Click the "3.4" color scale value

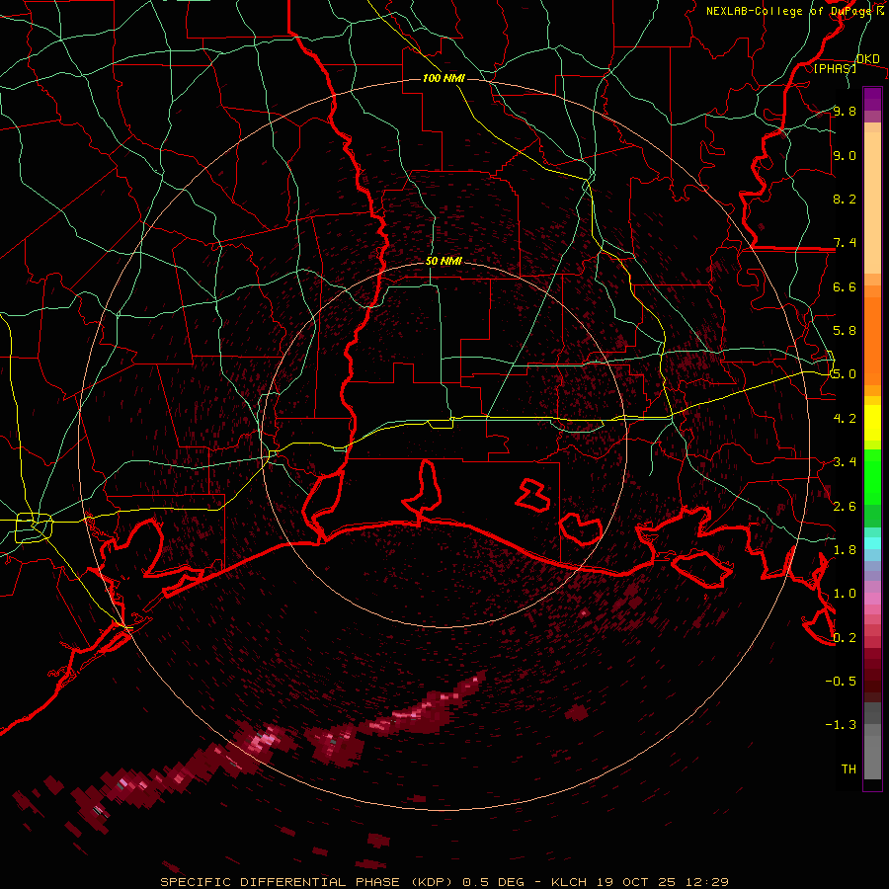pyautogui.click(x=845, y=462)
